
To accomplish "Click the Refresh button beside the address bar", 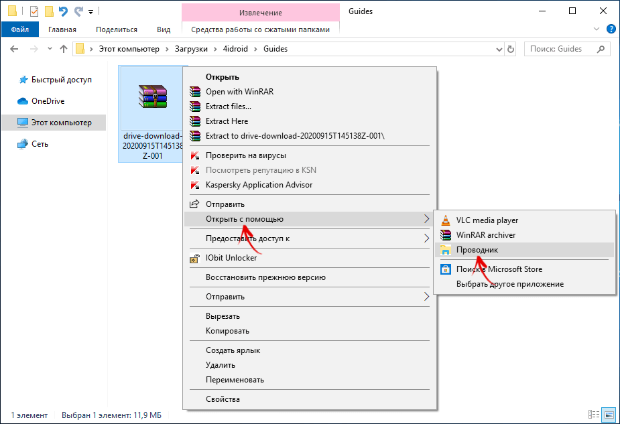I will click(x=511, y=49).
